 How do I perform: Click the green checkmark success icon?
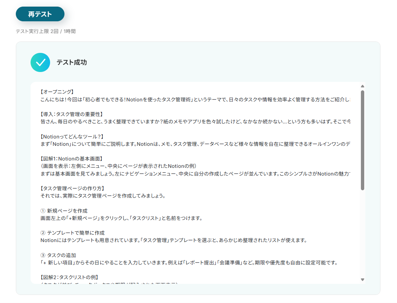point(40,62)
